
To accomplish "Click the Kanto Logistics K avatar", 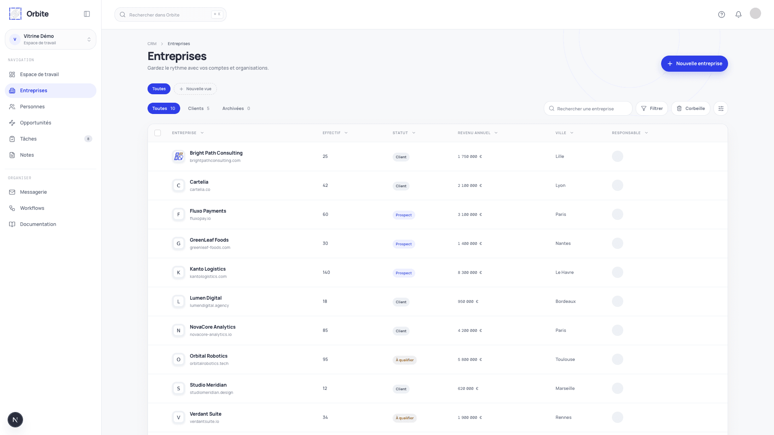I will tap(179, 272).
